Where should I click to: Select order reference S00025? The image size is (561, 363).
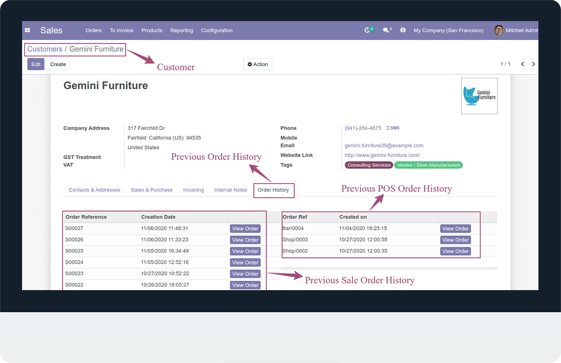click(74, 251)
